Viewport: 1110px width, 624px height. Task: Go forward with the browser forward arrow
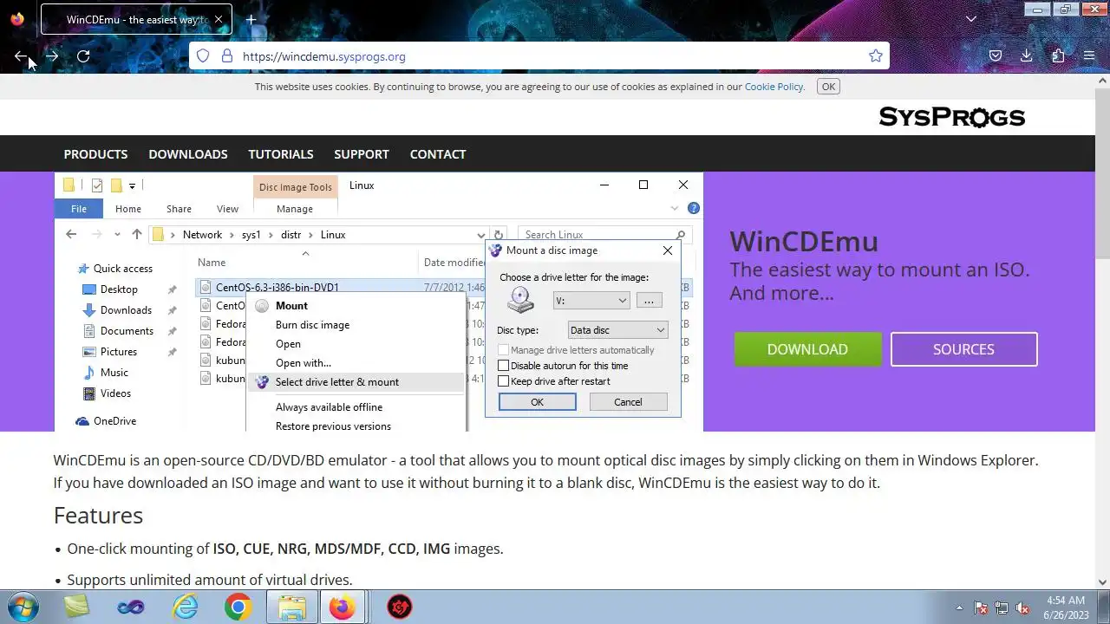[x=52, y=56]
